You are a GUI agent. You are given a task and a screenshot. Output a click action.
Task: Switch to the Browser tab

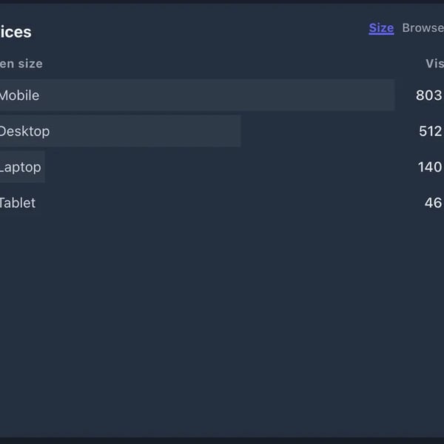pos(423,28)
